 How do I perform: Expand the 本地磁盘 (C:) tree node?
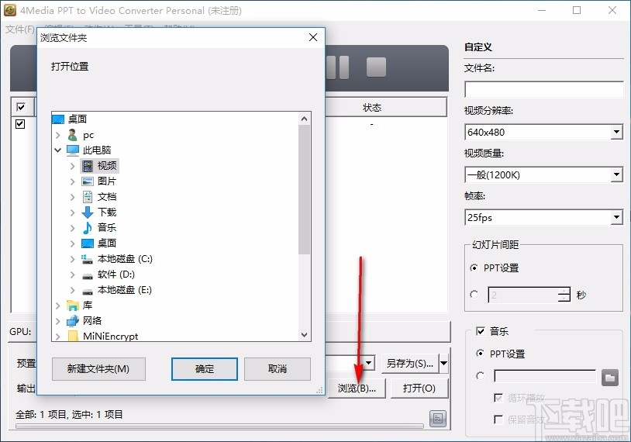click(x=72, y=259)
